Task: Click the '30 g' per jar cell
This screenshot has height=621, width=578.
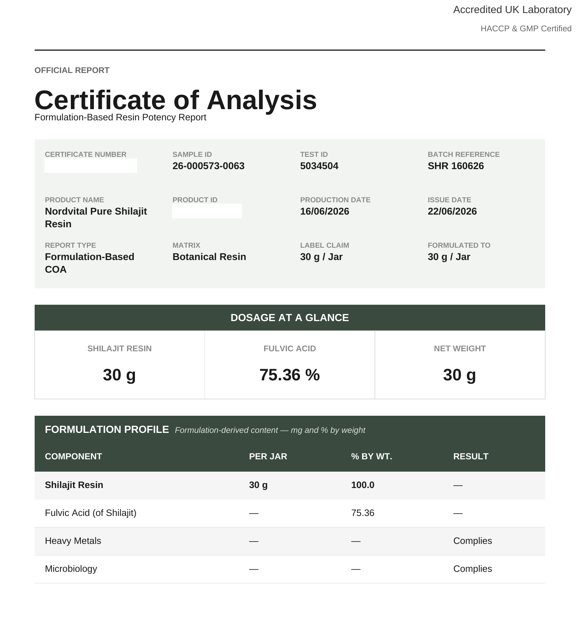Action: pos(258,485)
